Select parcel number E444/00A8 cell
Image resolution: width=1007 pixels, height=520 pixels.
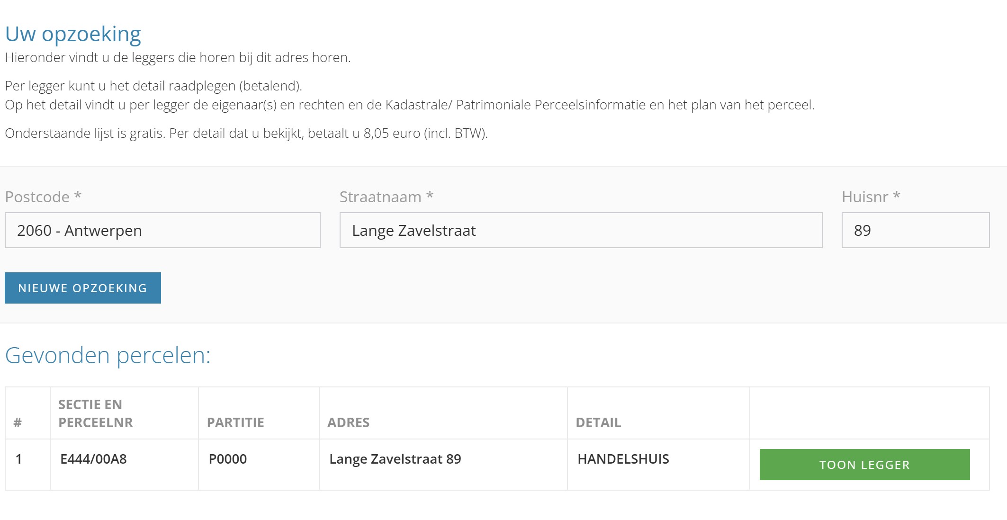click(93, 459)
